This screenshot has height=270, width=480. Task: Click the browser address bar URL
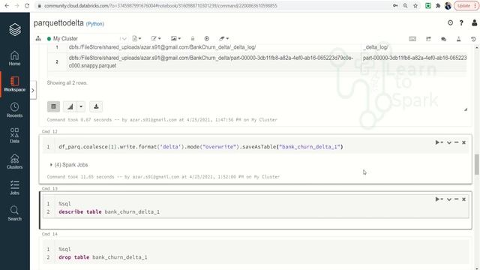tap(160, 6)
